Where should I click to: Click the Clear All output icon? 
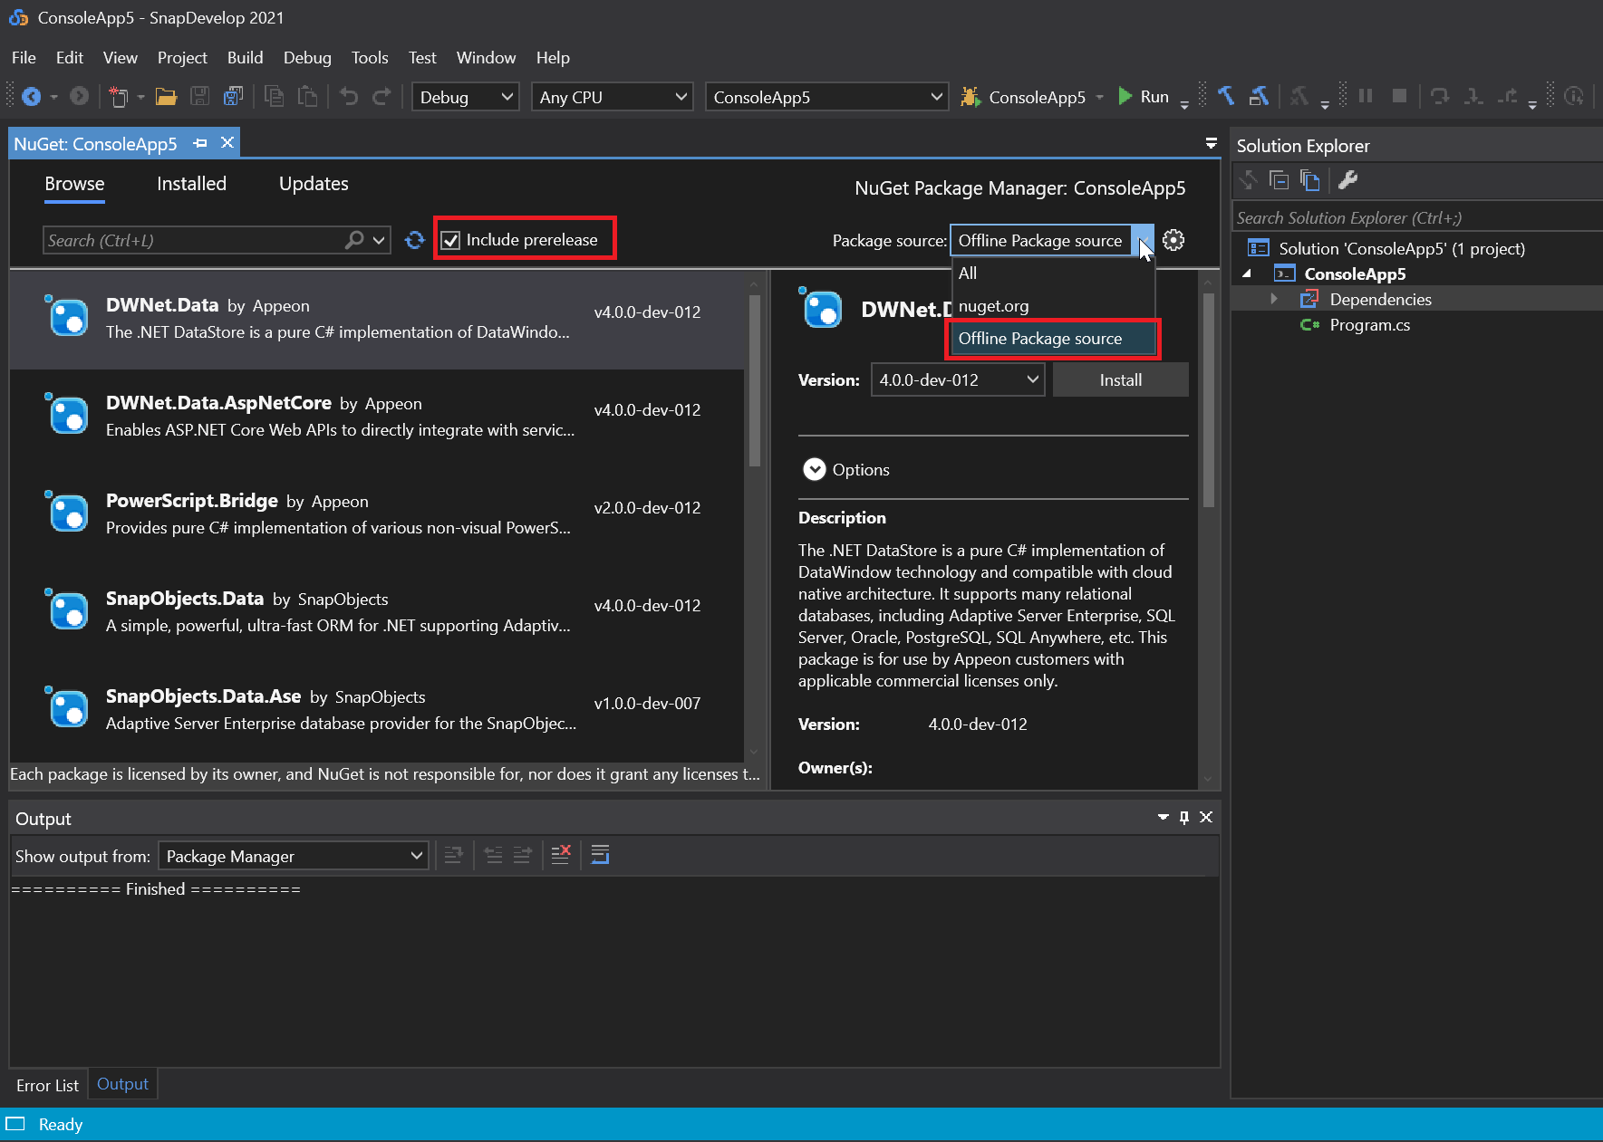[561, 854]
